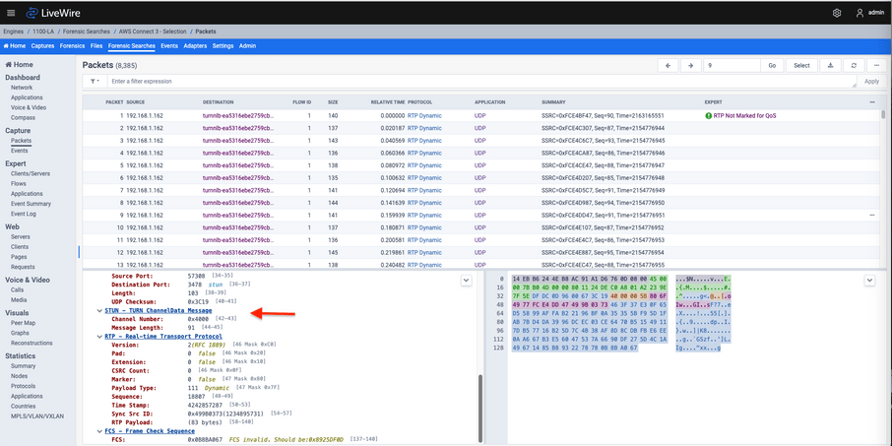This screenshot has height=446, width=892.
Task: Open the hamburger navigation menu
Action: [x=11, y=13]
